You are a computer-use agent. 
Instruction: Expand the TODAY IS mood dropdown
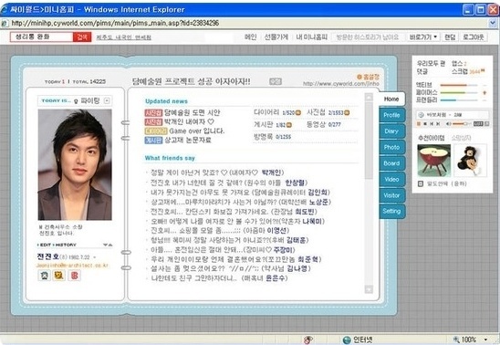click(x=107, y=100)
